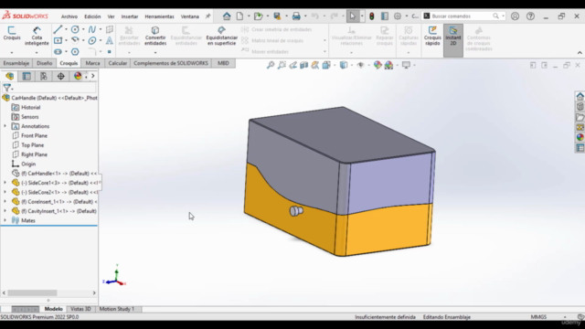Open the SolidWorks Resources home task pane icon

(580, 96)
